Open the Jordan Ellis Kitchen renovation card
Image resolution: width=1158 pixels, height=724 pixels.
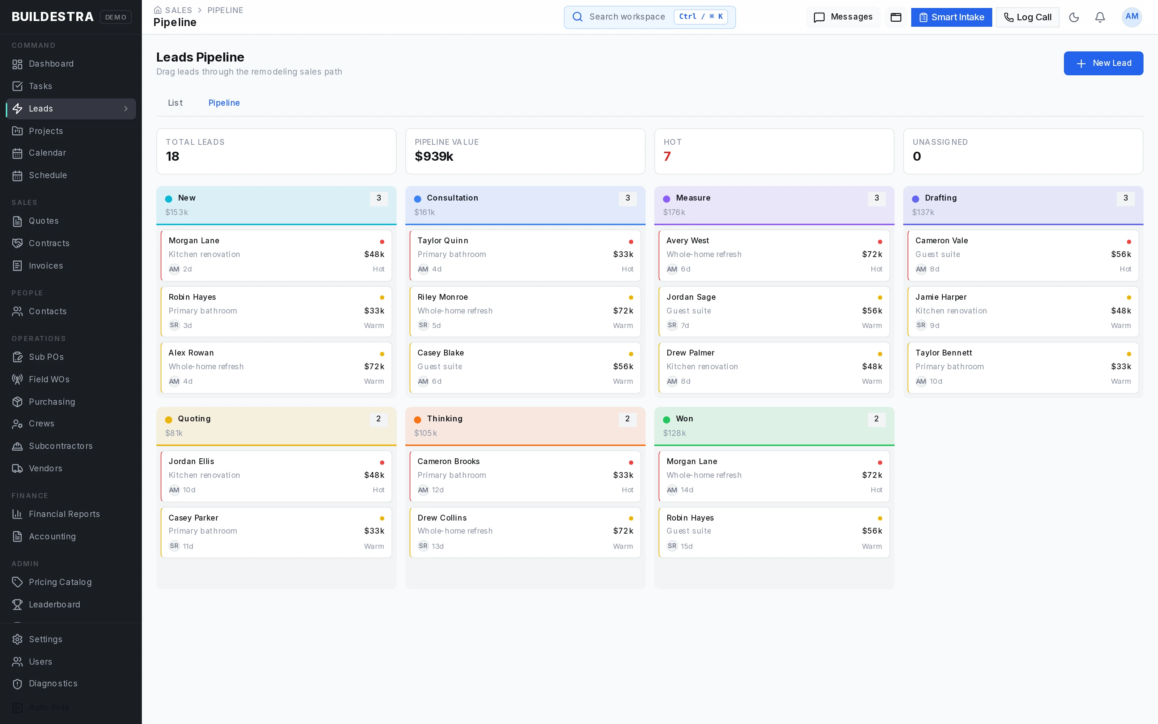point(276,476)
